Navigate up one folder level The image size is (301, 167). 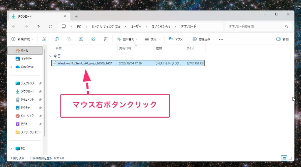point(39,26)
